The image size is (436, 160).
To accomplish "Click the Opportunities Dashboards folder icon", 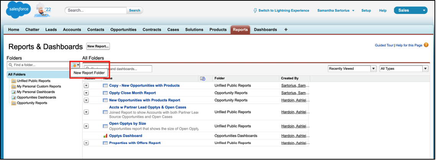I will (x=14, y=97).
